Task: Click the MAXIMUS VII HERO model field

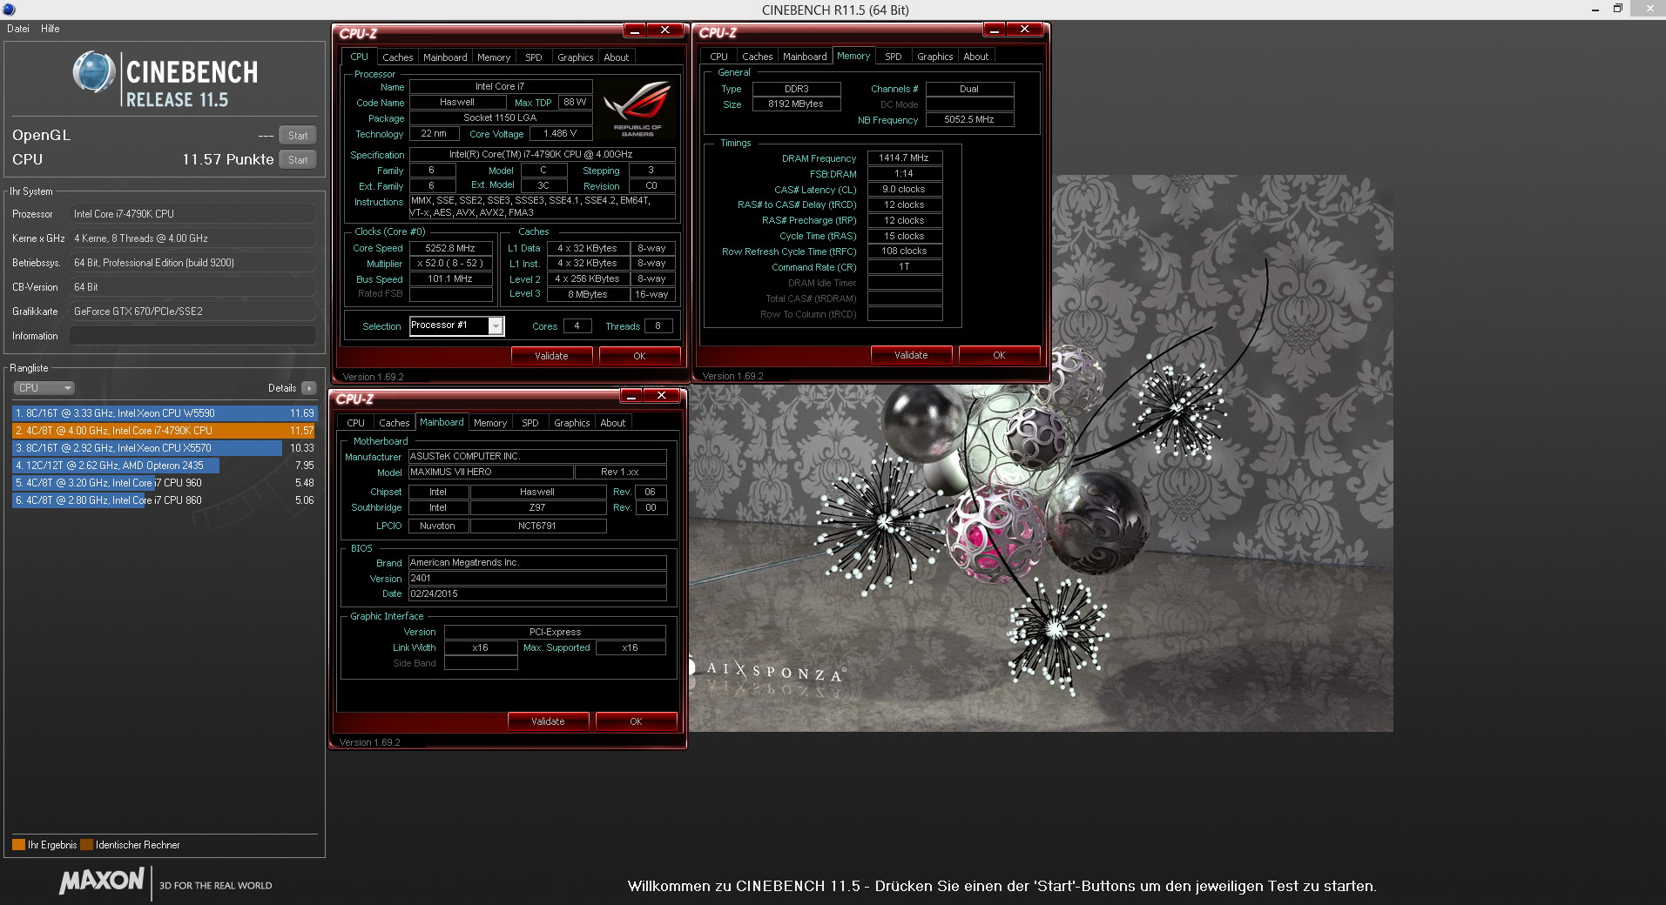Action: pos(490,472)
